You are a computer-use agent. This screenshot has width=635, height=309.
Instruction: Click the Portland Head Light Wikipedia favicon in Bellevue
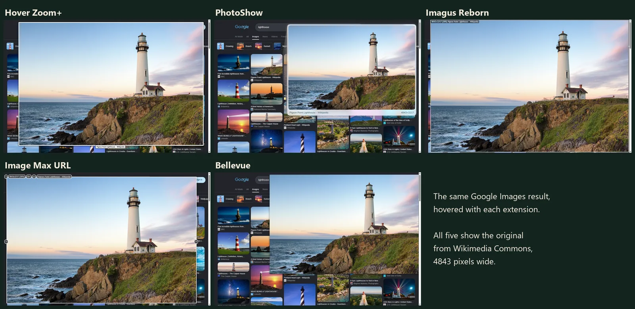coord(285,280)
